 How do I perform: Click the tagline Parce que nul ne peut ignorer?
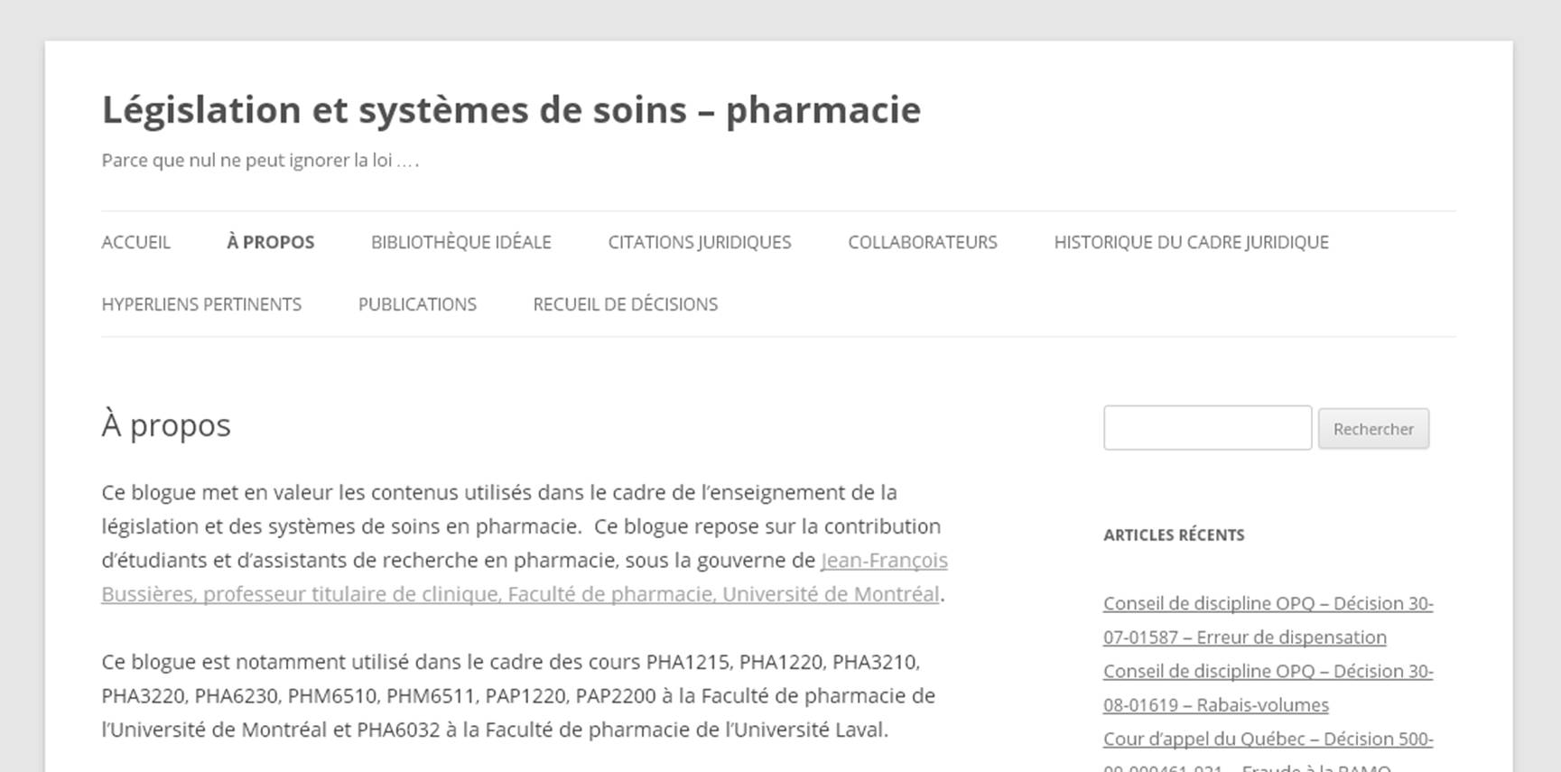[x=260, y=161]
